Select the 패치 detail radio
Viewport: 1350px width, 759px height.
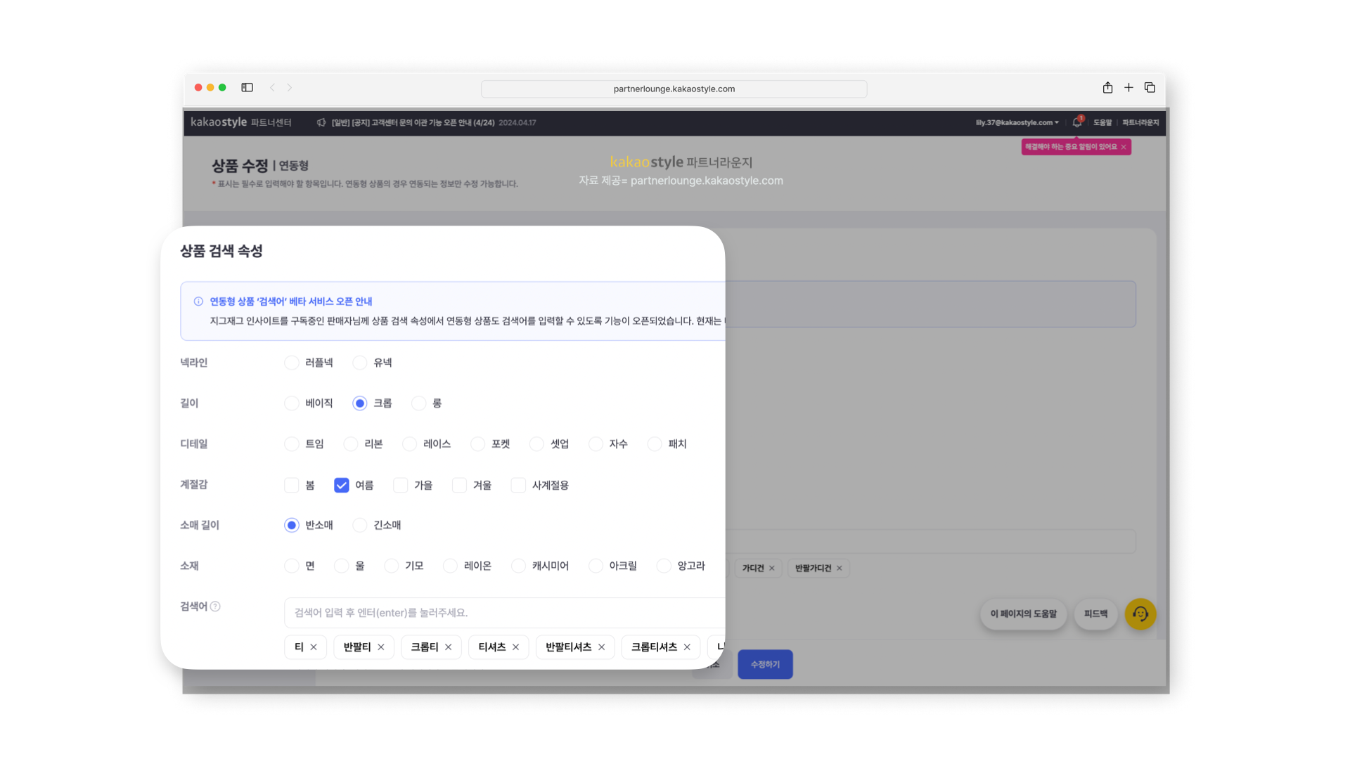655,444
